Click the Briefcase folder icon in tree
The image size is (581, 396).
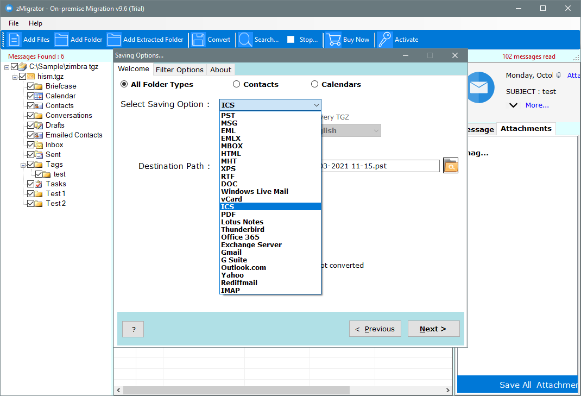point(39,86)
